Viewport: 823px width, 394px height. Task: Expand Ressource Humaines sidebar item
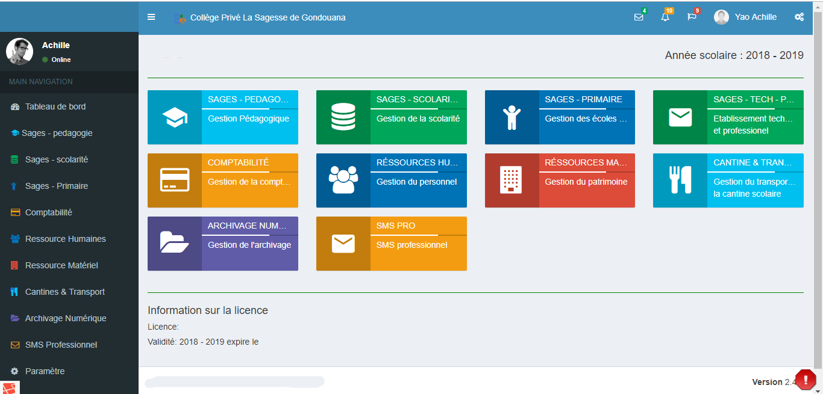[x=65, y=239]
